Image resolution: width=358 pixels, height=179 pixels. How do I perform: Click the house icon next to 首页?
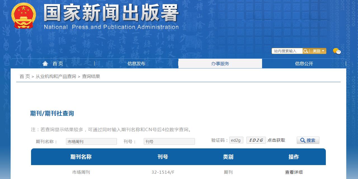(x=45, y=63)
